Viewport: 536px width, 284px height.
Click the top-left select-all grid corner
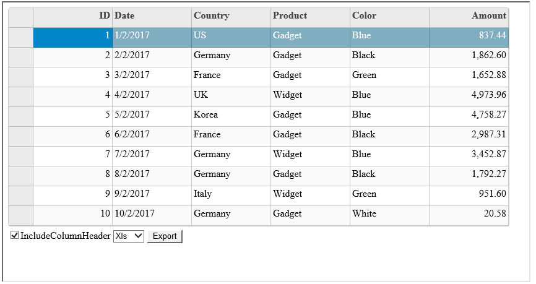pyautogui.click(x=21, y=17)
